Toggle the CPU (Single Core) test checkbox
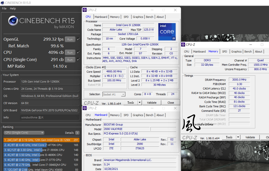The height and width of the screenshot is (171, 269). [x=78, y=59]
